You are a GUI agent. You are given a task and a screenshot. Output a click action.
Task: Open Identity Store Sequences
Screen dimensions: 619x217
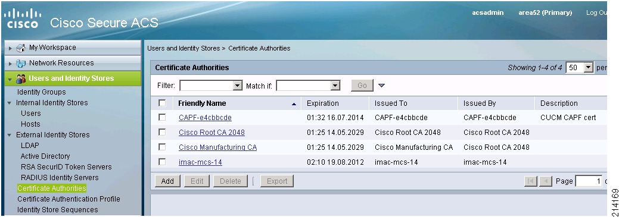tap(58, 209)
